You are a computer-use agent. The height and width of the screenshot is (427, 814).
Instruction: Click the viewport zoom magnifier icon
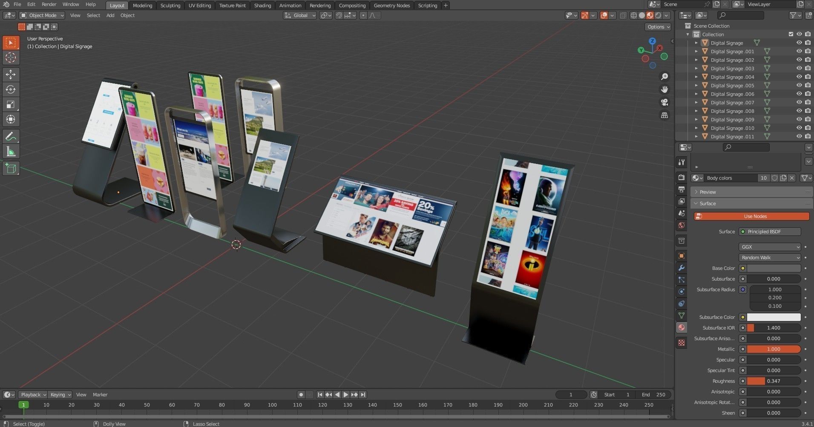pyautogui.click(x=664, y=77)
